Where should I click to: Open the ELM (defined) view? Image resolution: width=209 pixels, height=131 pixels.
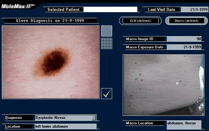click(140, 21)
